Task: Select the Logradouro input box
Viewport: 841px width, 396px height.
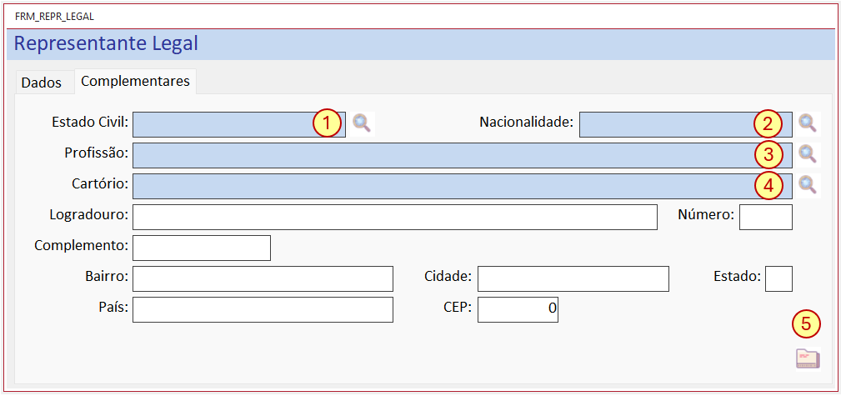Action: click(395, 217)
